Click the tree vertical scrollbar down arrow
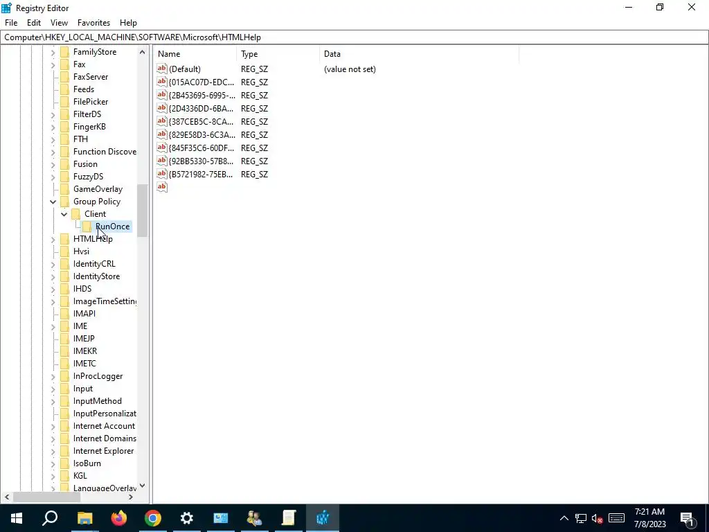This screenshot has height=532, width=709. coord(143,486)
